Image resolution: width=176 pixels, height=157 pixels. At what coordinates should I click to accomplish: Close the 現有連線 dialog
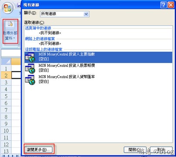(171, 5)
